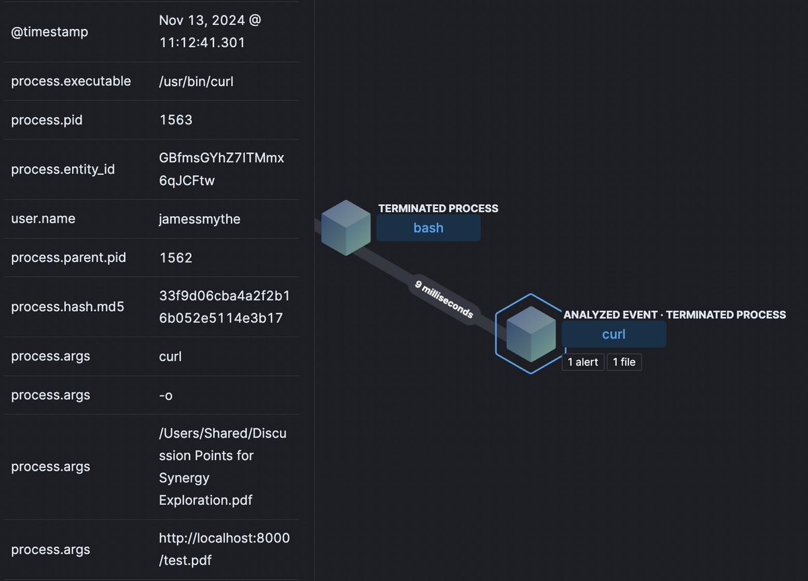Viewport: 808px width, 581px height.
Task: Click the user name jamessmythe
Action: click(199, 219)
